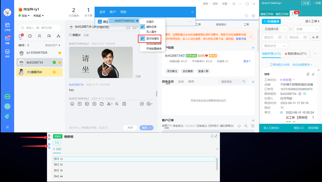The width and height of the screenshot is (322, 182).
Task: Open the send button's arrow dropdown
Action: [151, 128]
